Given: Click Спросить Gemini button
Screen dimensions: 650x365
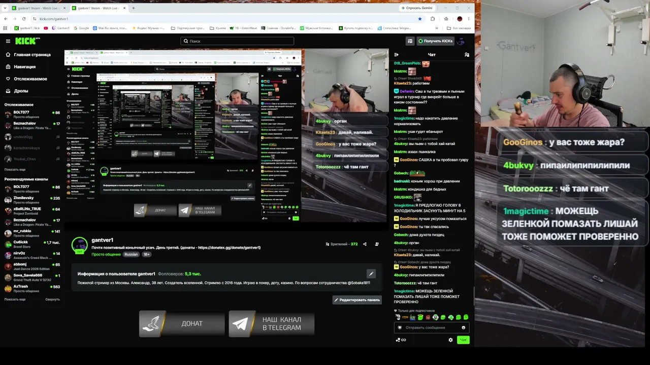Looking at the screenshot, I should click(417, 8).
